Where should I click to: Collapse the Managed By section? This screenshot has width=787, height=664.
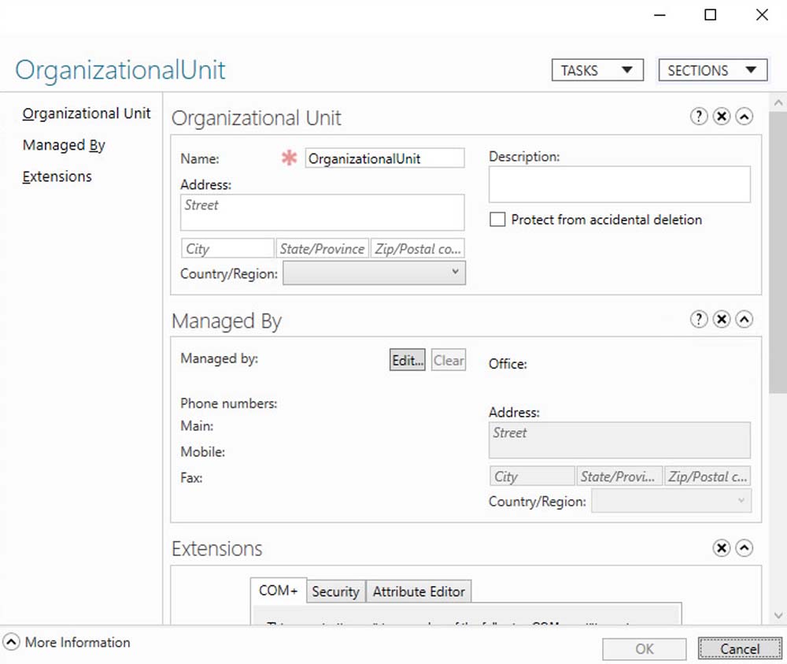(744, 319)
